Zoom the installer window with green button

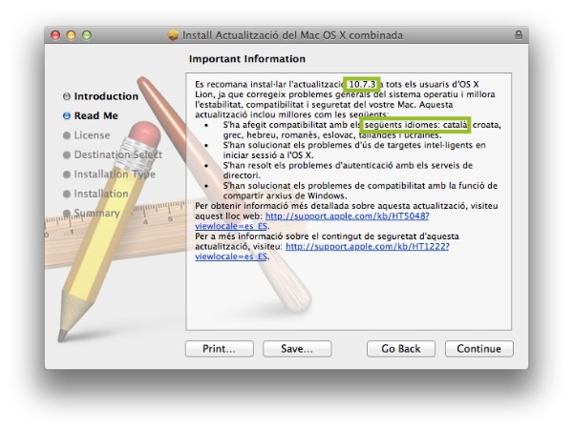(x=87, y=35)
